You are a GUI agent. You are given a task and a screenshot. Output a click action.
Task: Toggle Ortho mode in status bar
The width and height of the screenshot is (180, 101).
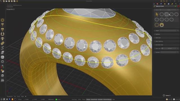79,100
